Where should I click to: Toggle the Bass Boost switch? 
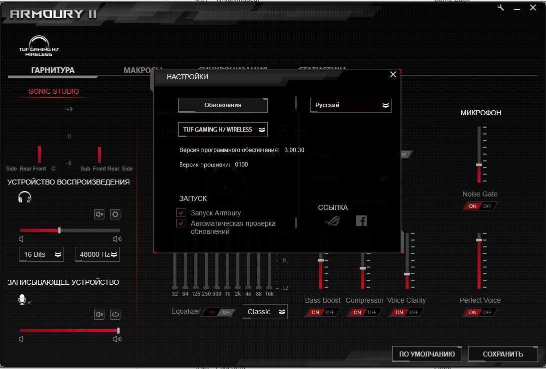tap(322, 312)
